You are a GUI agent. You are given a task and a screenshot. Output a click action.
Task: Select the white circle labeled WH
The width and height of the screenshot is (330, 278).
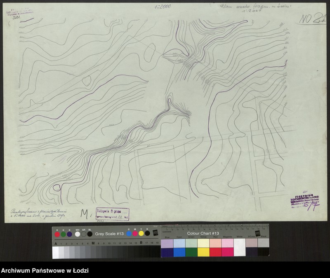point(78,234)
